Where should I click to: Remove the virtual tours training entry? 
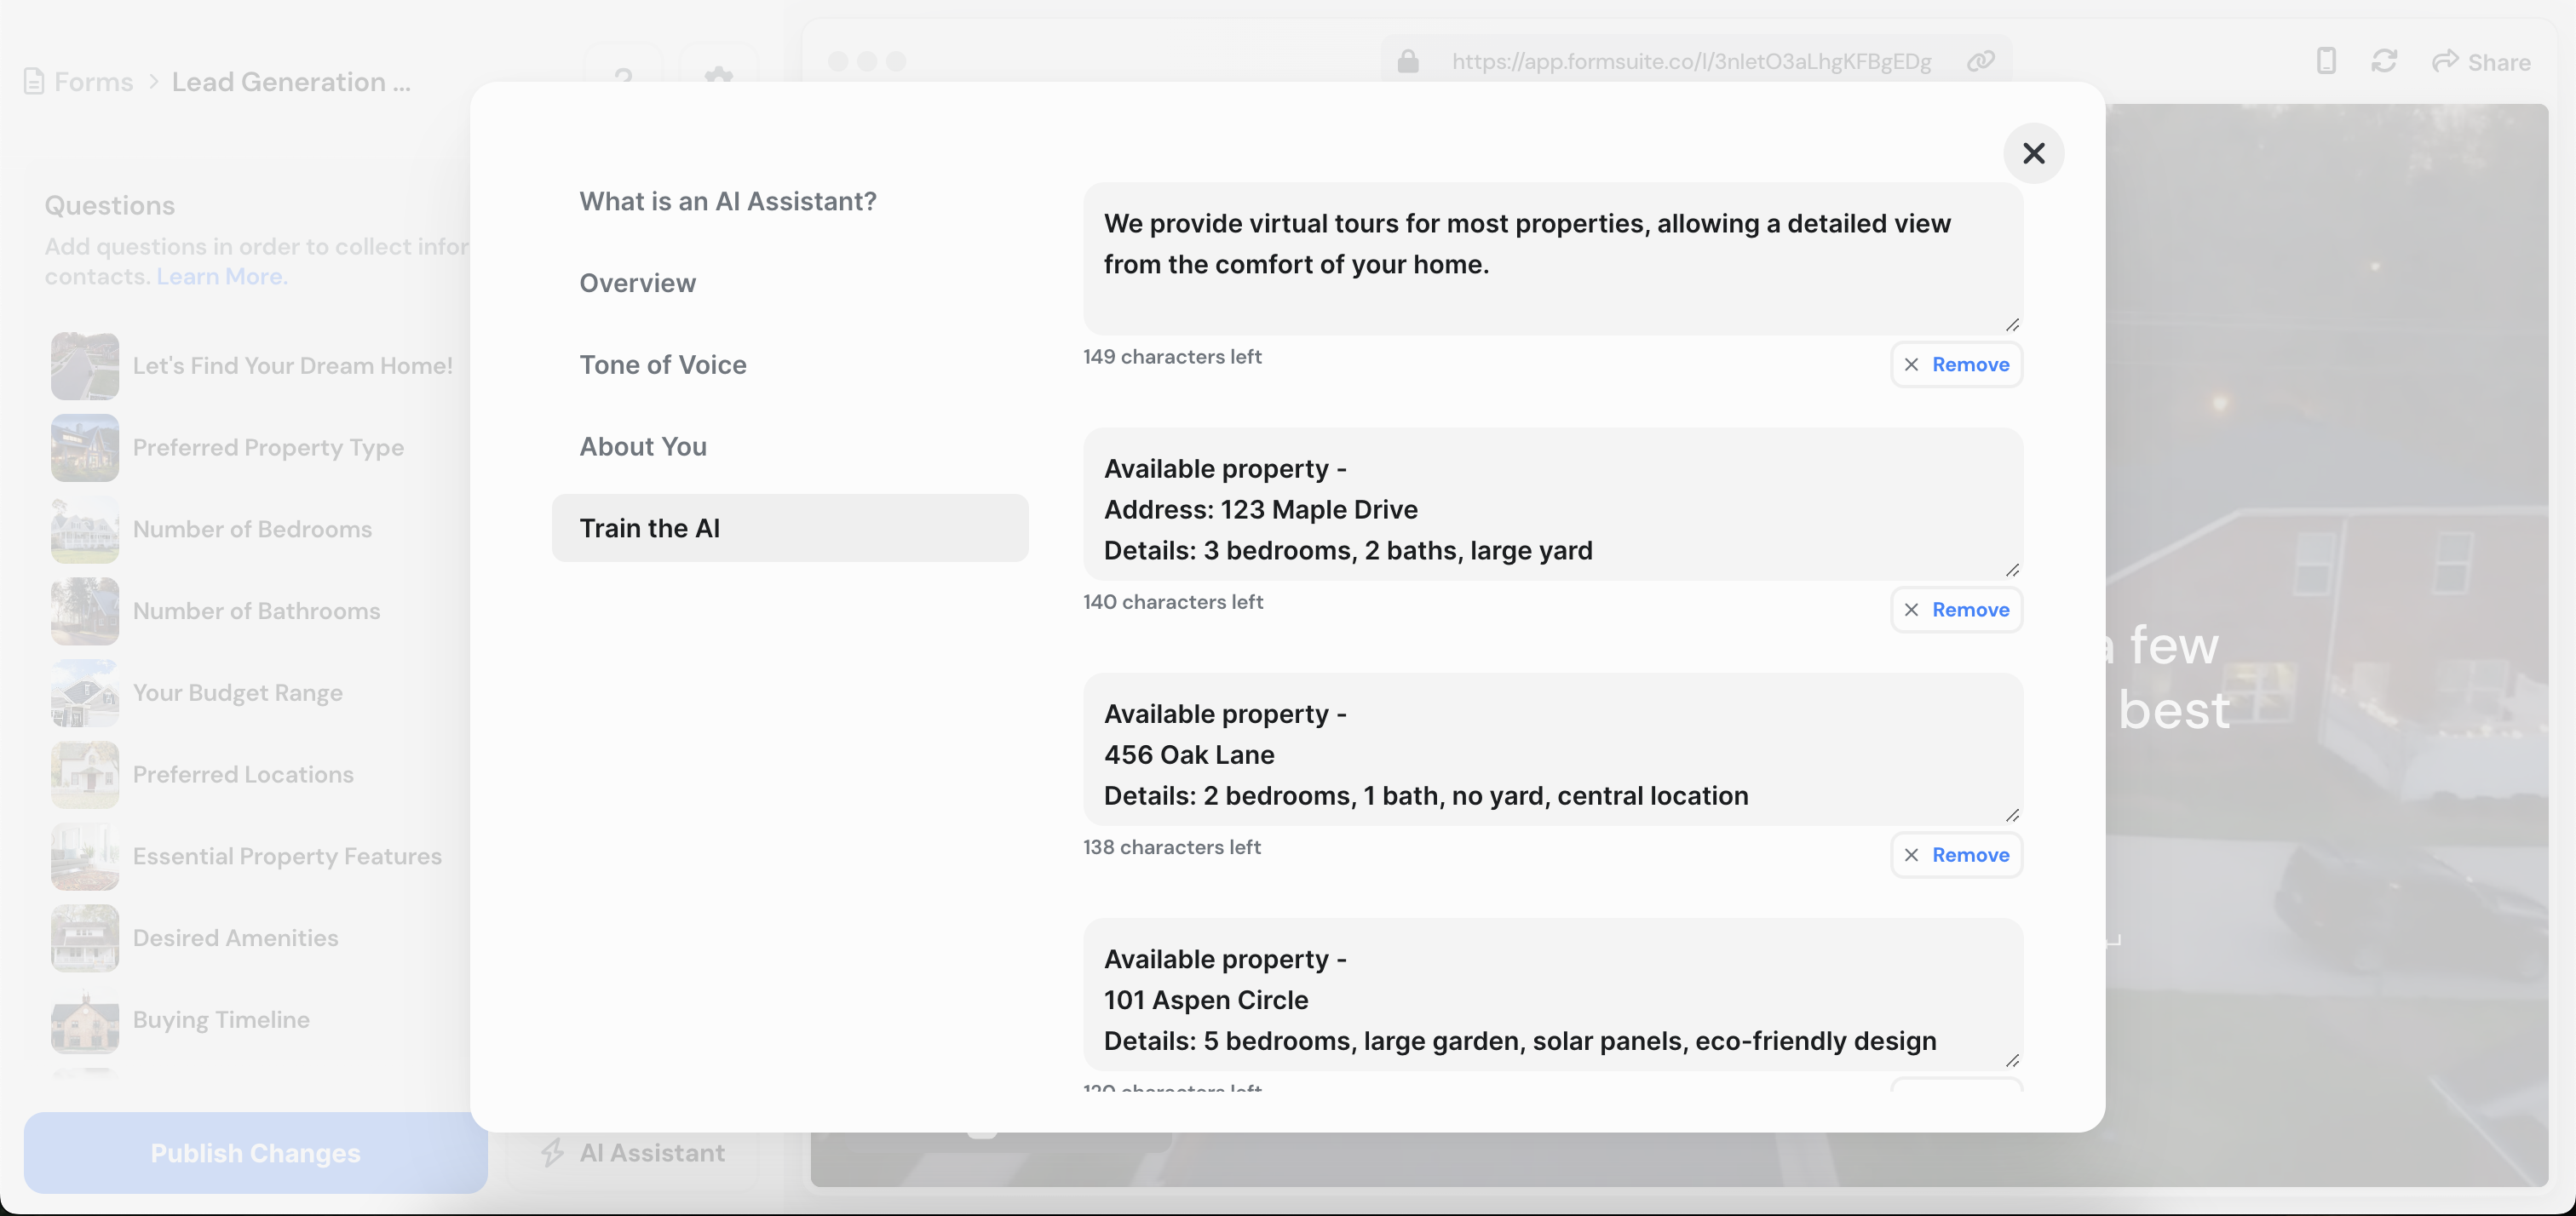1956,365
